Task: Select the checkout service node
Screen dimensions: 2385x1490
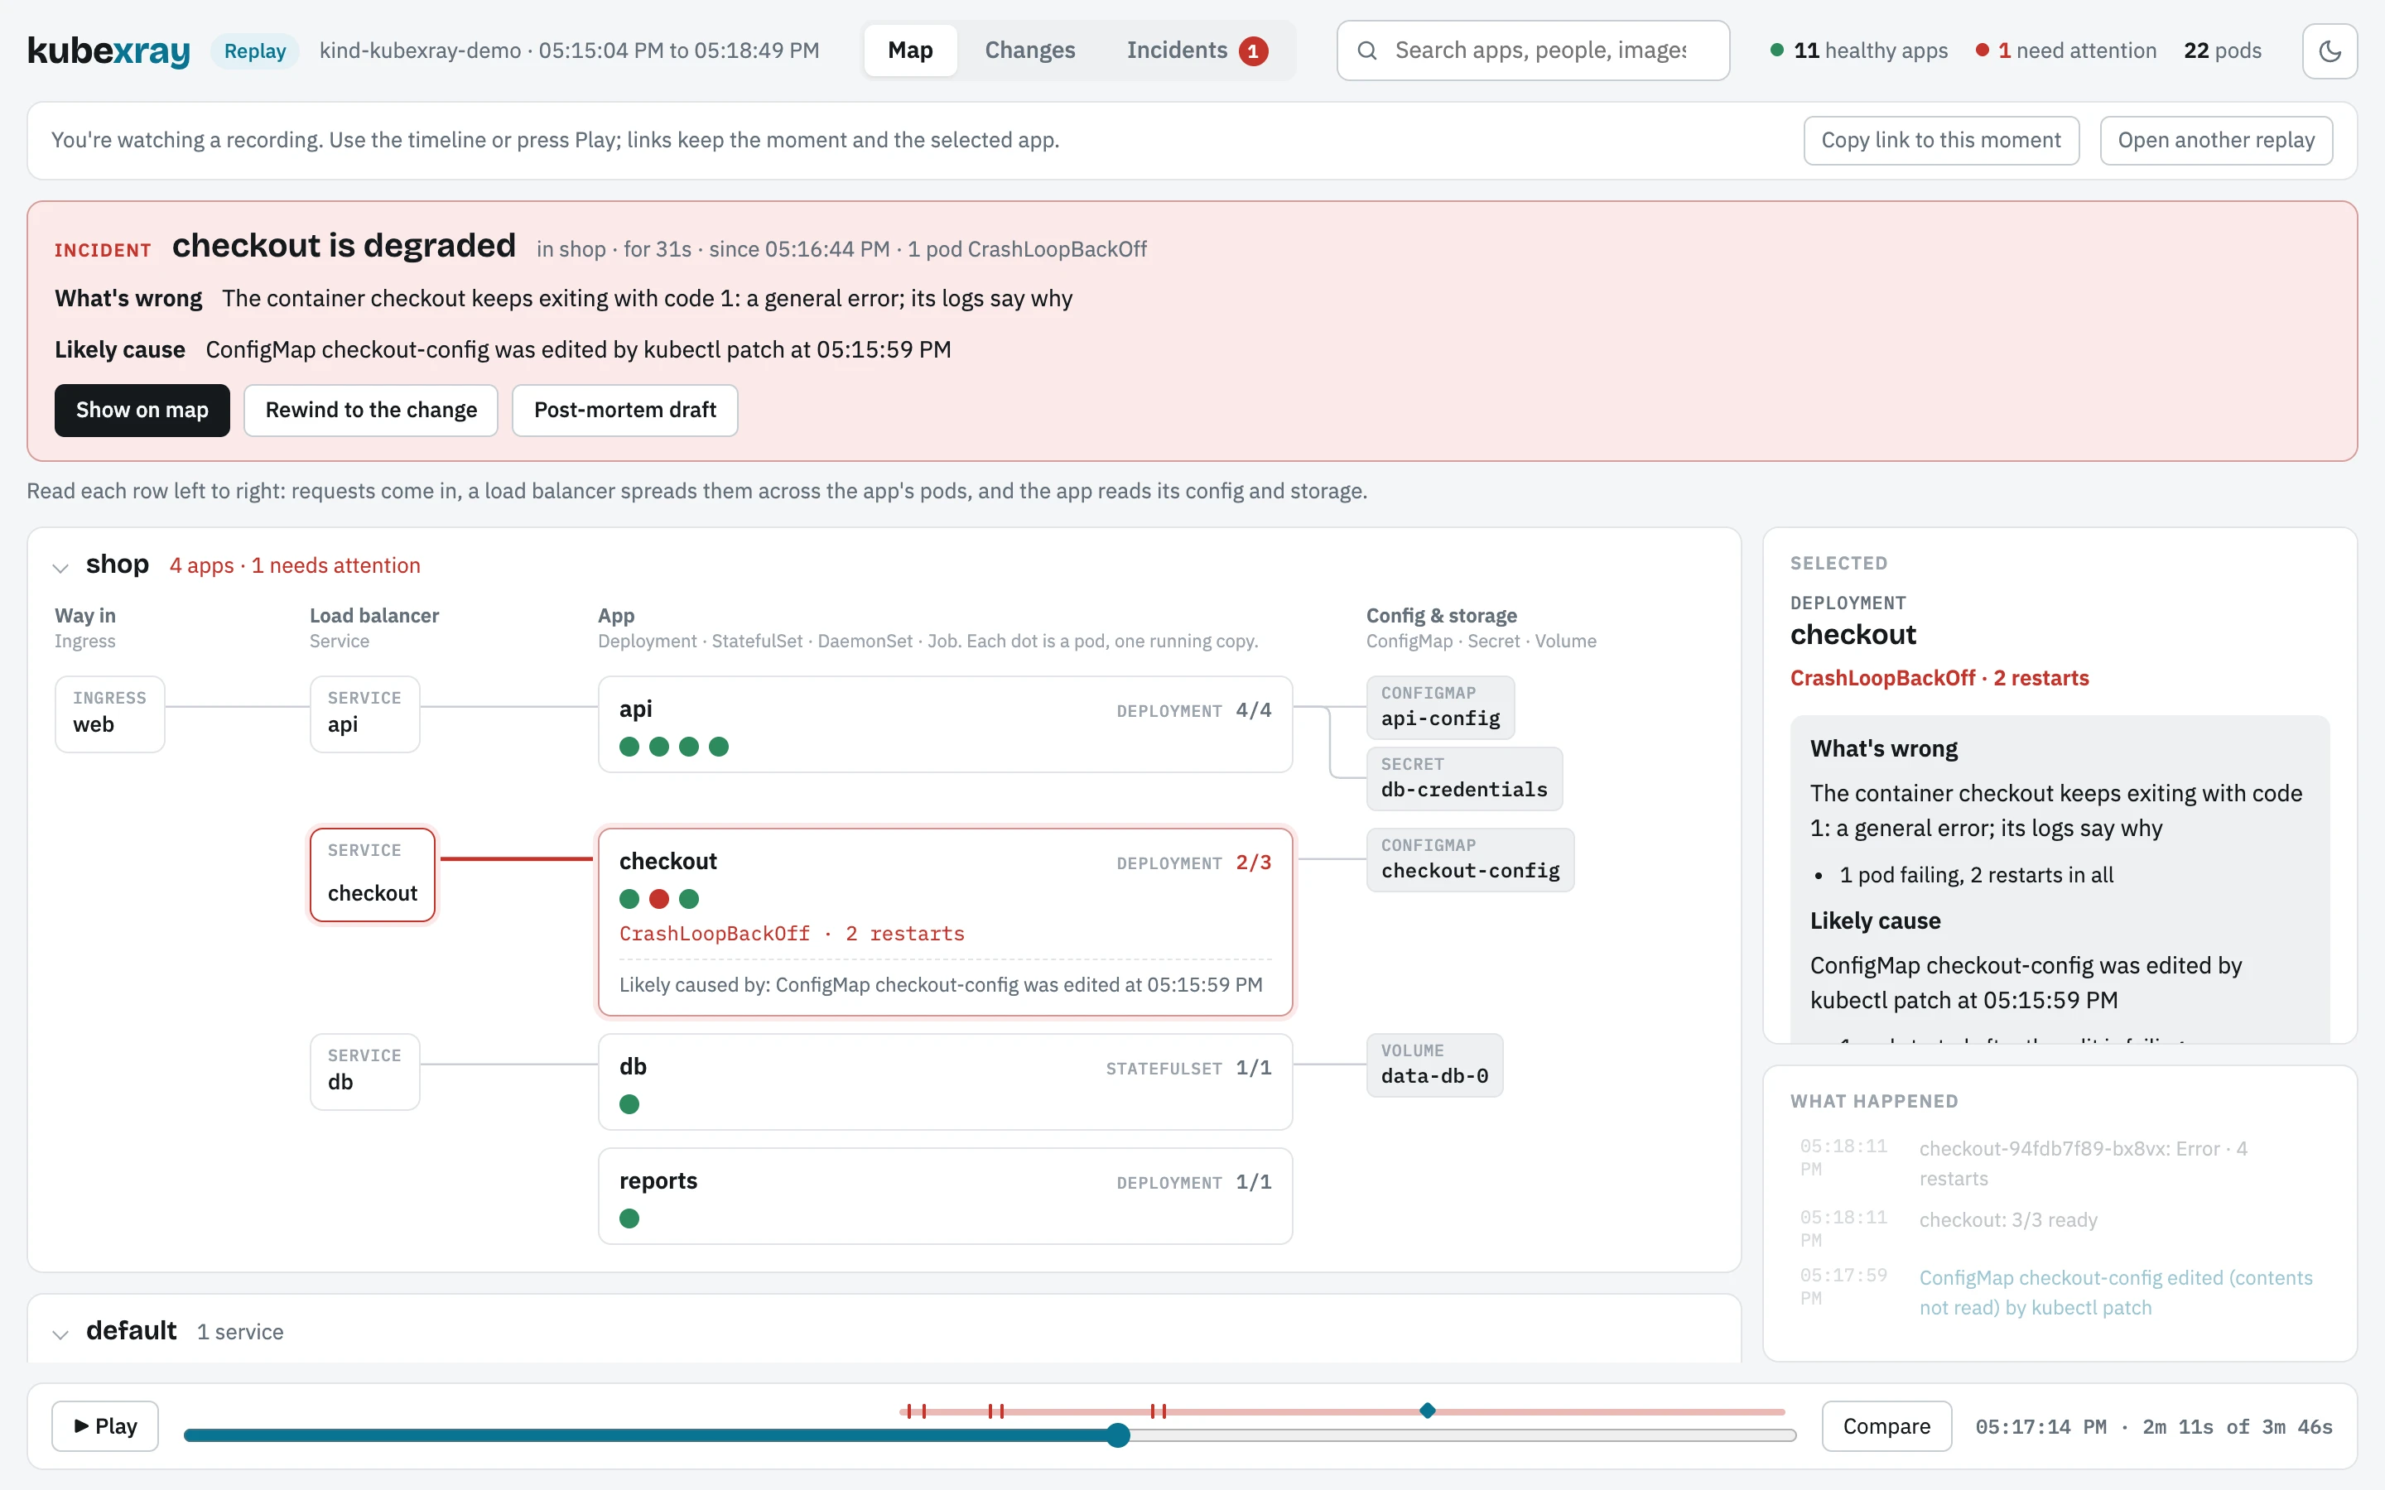Action: point(373,875)
